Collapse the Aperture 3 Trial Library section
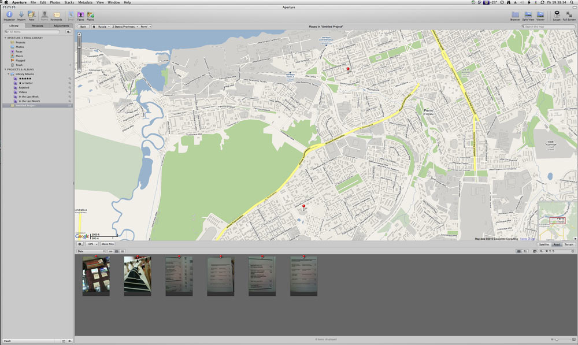Image resolution: width=578 pixels, height=345 pixels. point(5,38)
